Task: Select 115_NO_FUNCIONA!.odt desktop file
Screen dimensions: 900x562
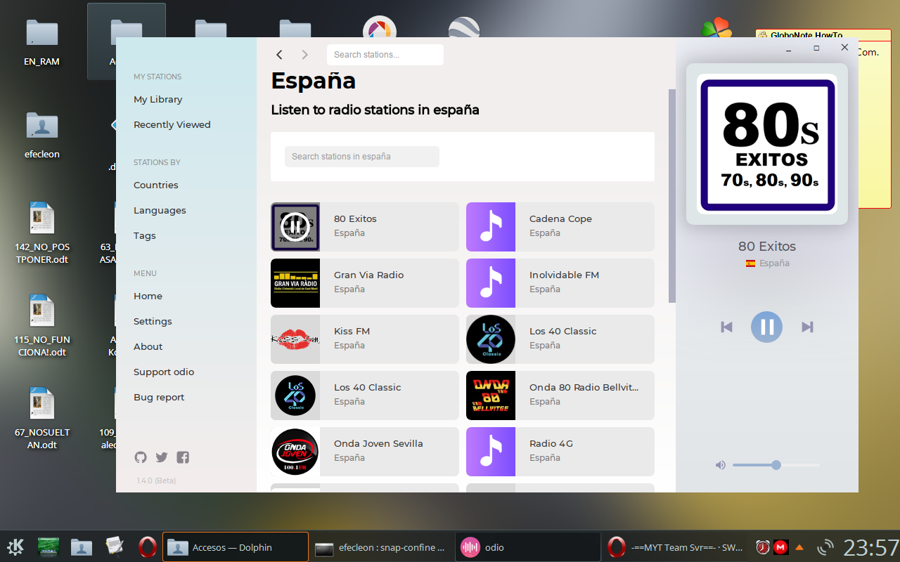Action: pyautogui.click(x=42, y=325)
